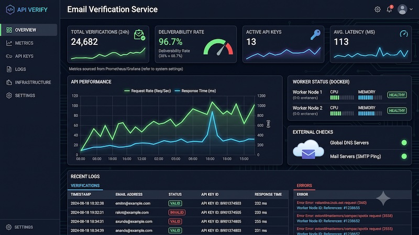This screenshot has height=235, width=419.
Task: Sort by Response Time column header
Action: tap(268, 194)
